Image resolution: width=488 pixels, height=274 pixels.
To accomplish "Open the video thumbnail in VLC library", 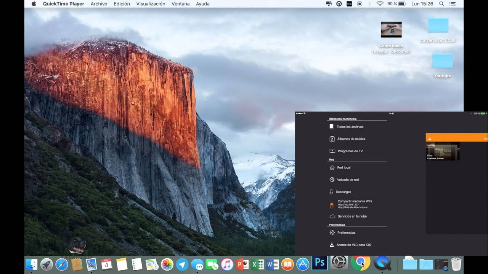I will 443,151.
